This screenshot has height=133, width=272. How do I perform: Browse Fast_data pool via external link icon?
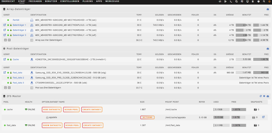point(5,72)
